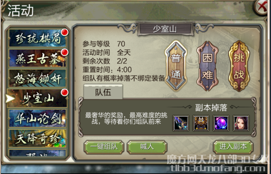Click the red notification dot on 少室山

click(x=65, y=92)
